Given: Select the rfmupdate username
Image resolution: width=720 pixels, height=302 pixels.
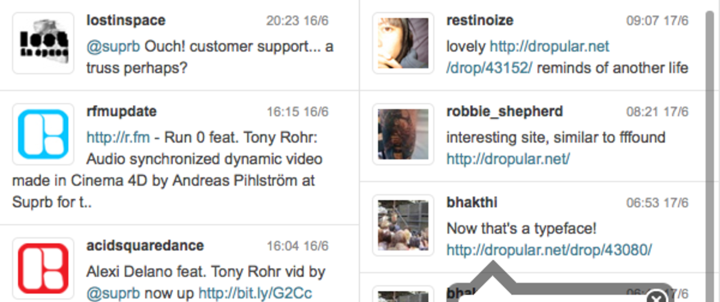Looking at the screenshot, I should pyautogui.click(x=121, y=112).
